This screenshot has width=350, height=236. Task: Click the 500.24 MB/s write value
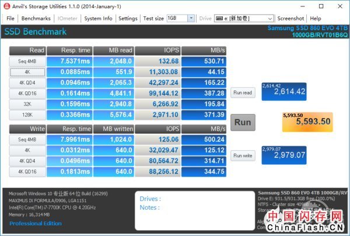coord(204,140)
